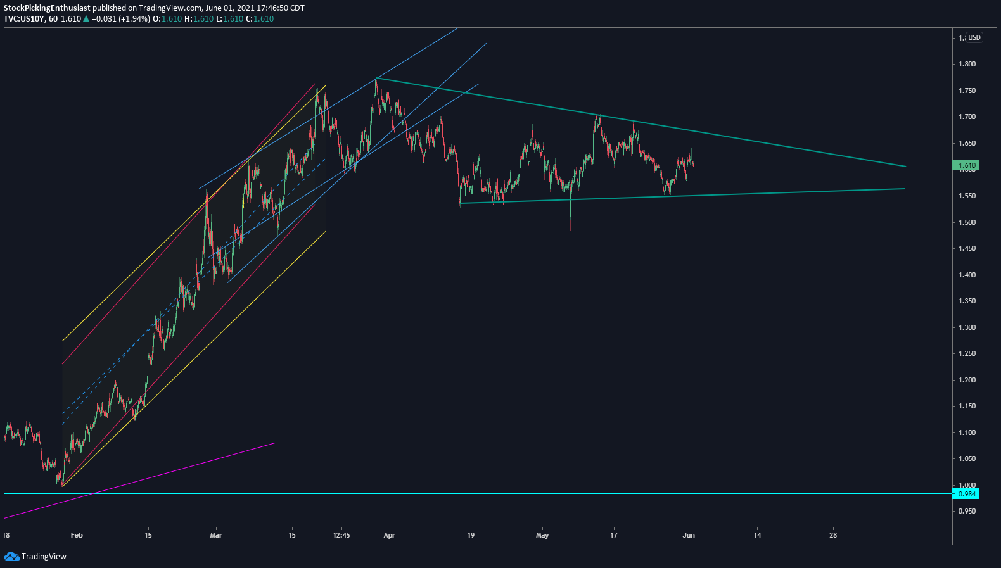Click the TradingView cloud logo icon
1001x568 pixels.
click(x=11, y=557)
